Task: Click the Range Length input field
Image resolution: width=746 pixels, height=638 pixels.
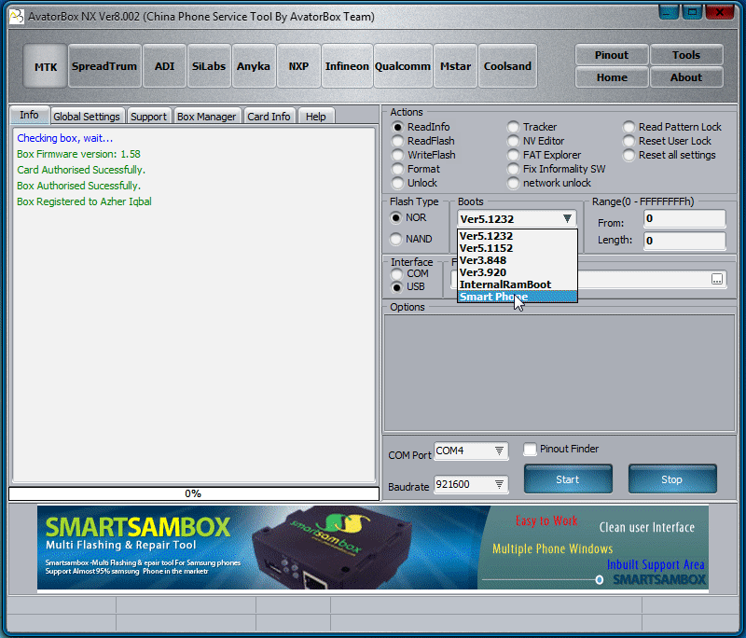Action: pos(684,241)
